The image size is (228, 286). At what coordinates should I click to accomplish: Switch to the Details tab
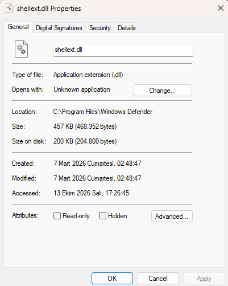(x=126, y=28)
